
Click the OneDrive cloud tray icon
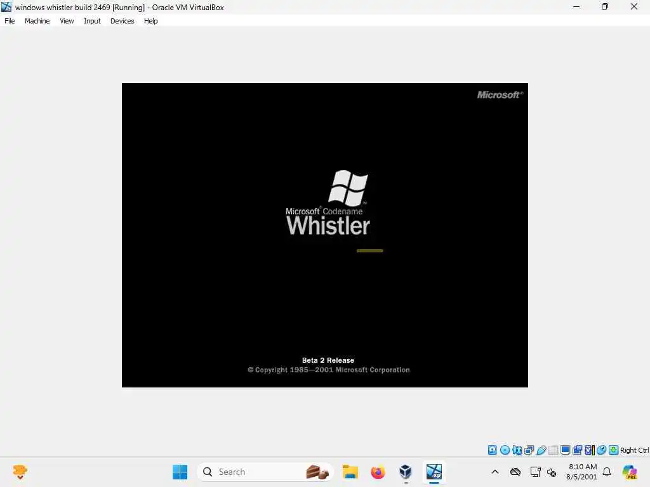[515, 472]
